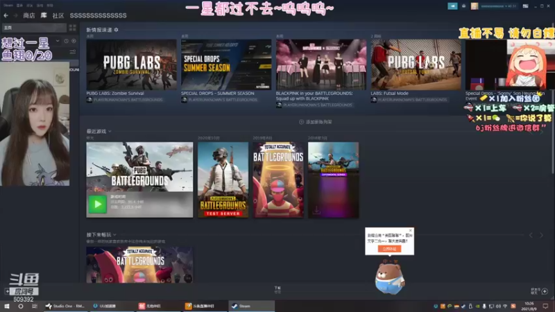The width and height of the screenshot is (555, 312).
Task: Click the teal broadcast announcement button
Action: [452, 6]
